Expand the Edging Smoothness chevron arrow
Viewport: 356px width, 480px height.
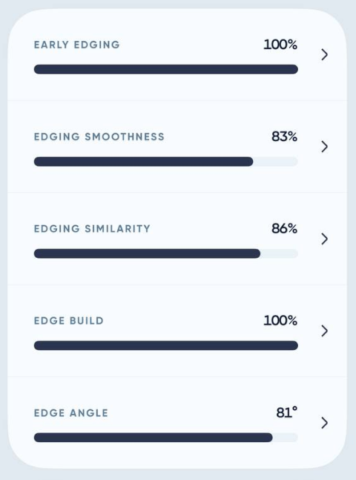[x=325, y=146]
